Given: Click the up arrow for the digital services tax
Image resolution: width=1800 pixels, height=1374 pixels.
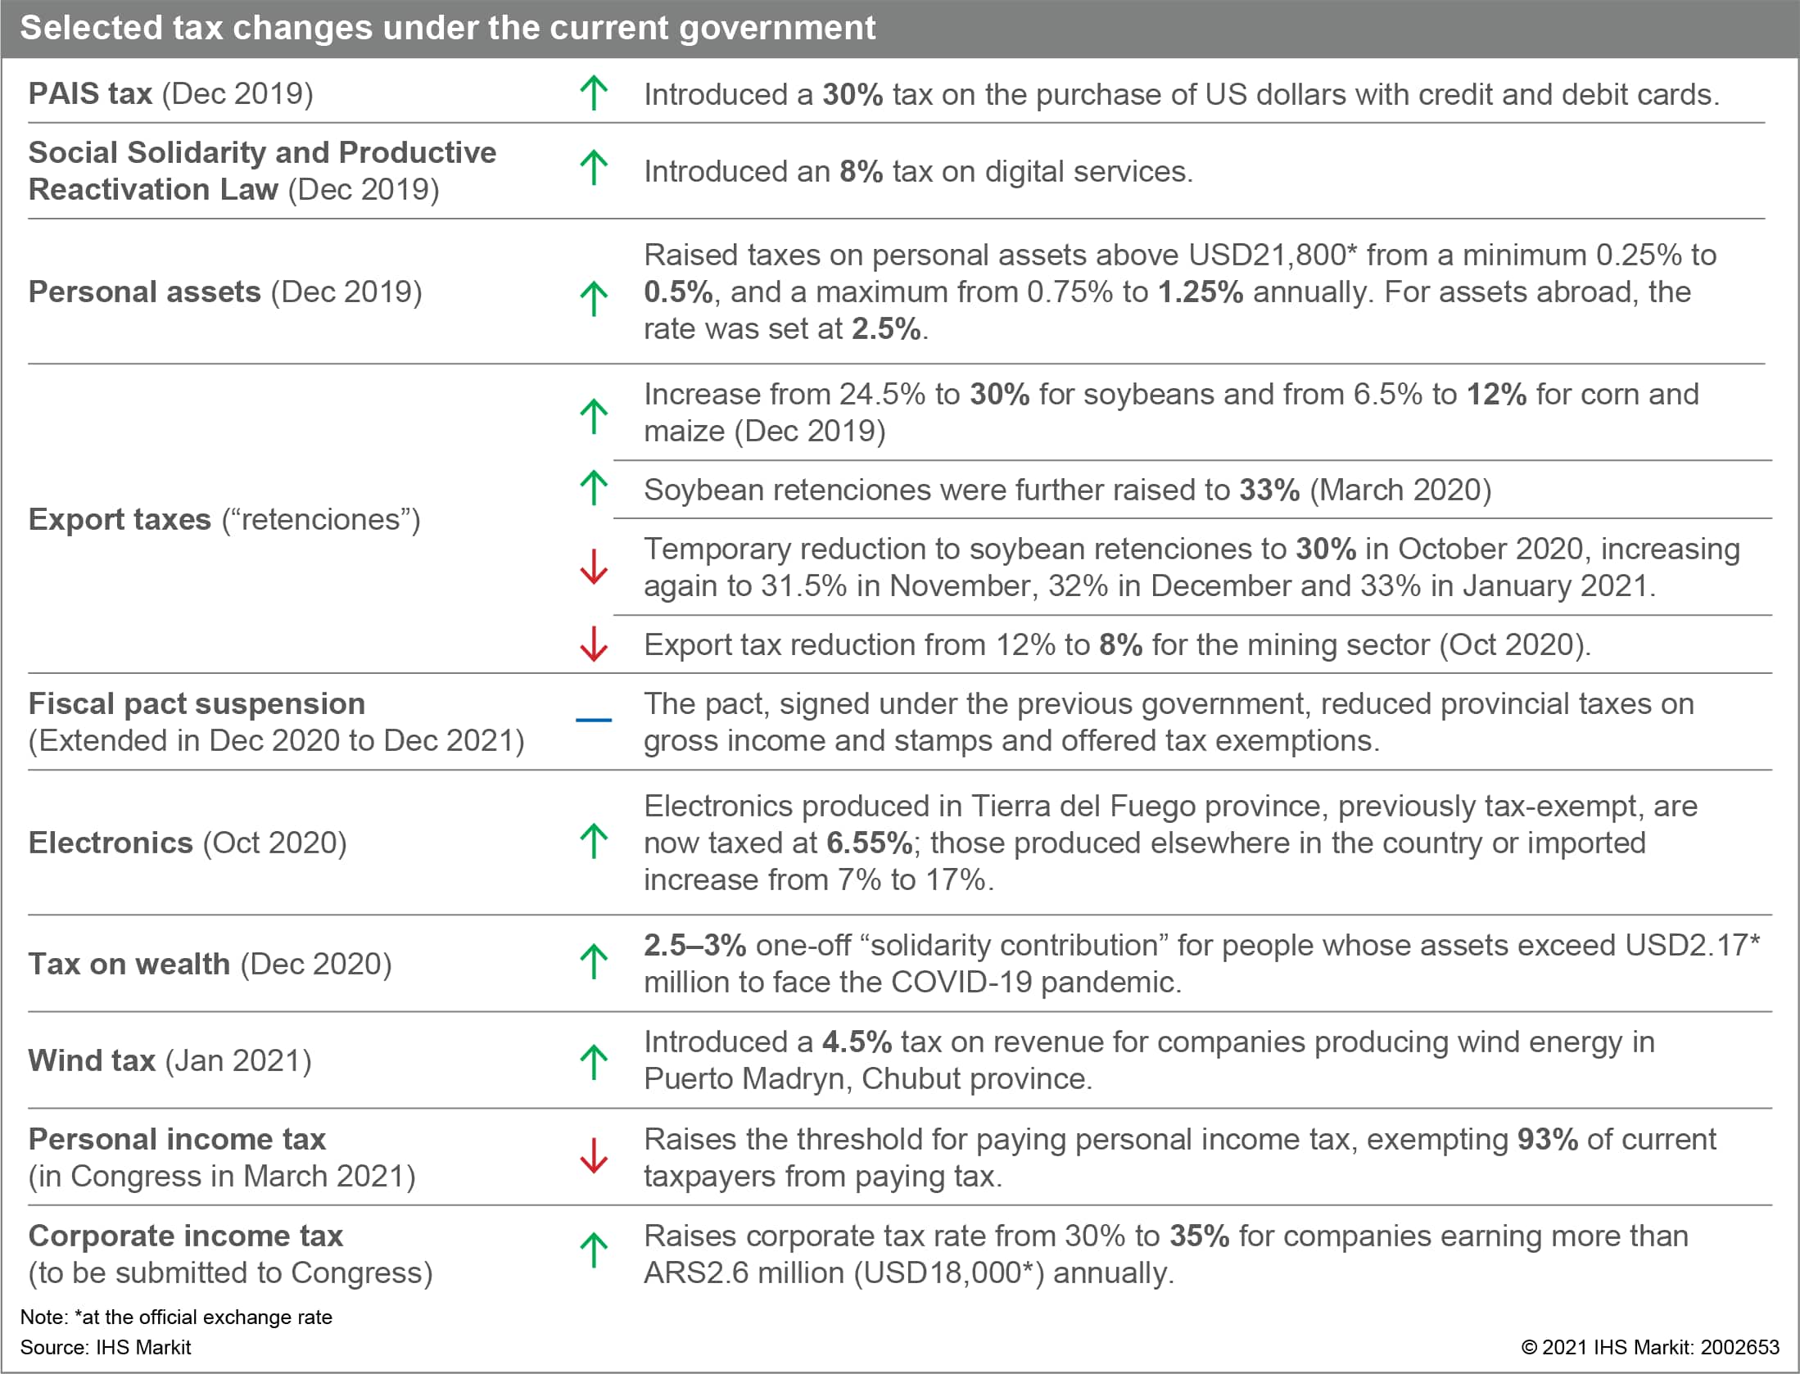Looking at the screenshot, I should tap(594, 168).
